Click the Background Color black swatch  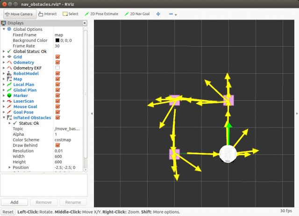click(x=57, y=41)
